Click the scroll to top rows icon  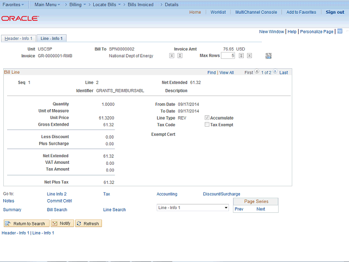pyautogui.click(x=171, y=56)
